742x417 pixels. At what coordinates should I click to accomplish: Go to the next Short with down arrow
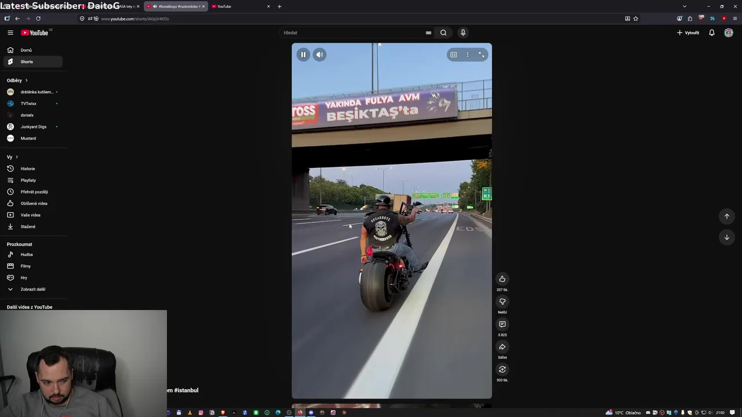pyautogui.click(x=726, y=237)
